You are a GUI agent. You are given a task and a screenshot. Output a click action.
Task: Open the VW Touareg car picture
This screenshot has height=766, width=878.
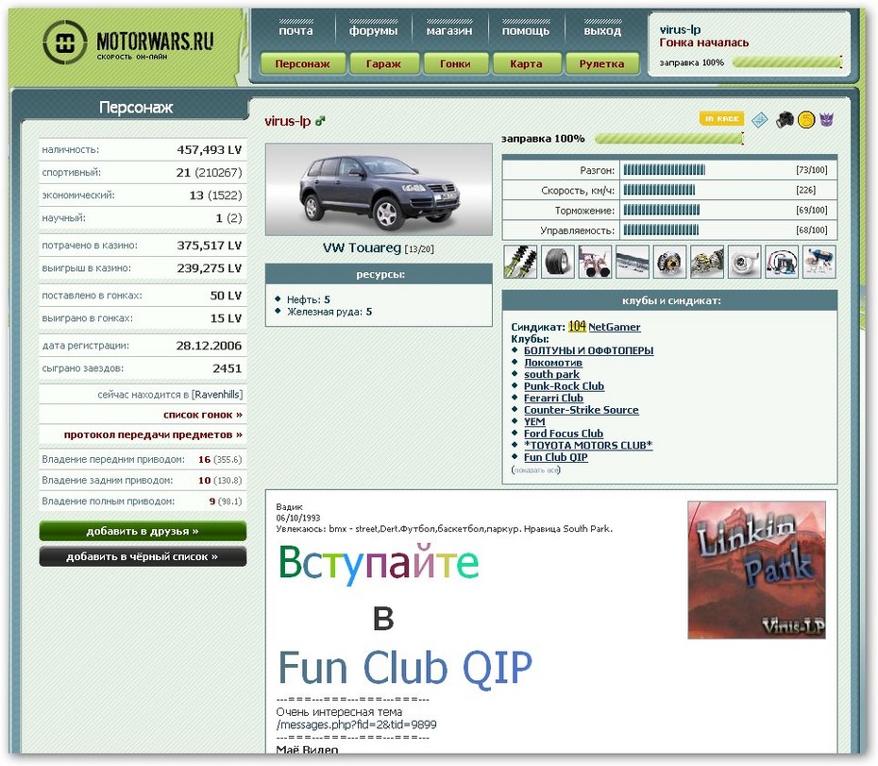[x=379, y=190]
